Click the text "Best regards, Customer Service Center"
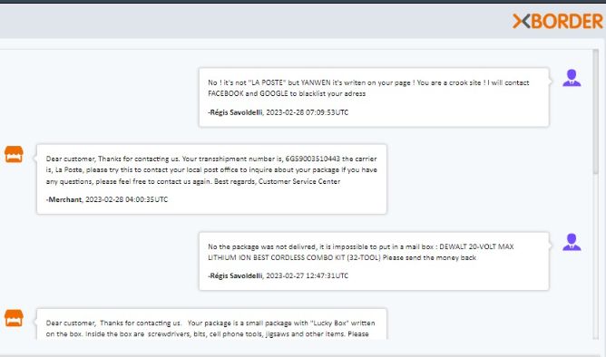Screen dimensions: 606x357 tap(277, 181)
